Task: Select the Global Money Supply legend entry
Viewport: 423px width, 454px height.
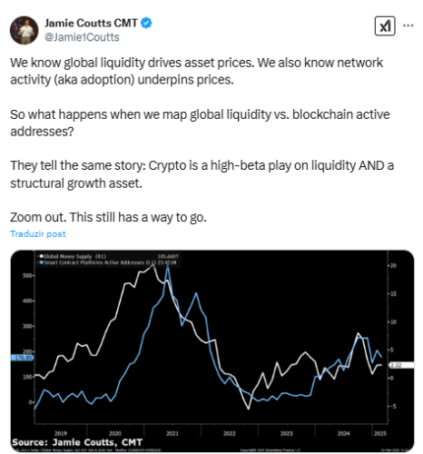Action: coord(73,256)
